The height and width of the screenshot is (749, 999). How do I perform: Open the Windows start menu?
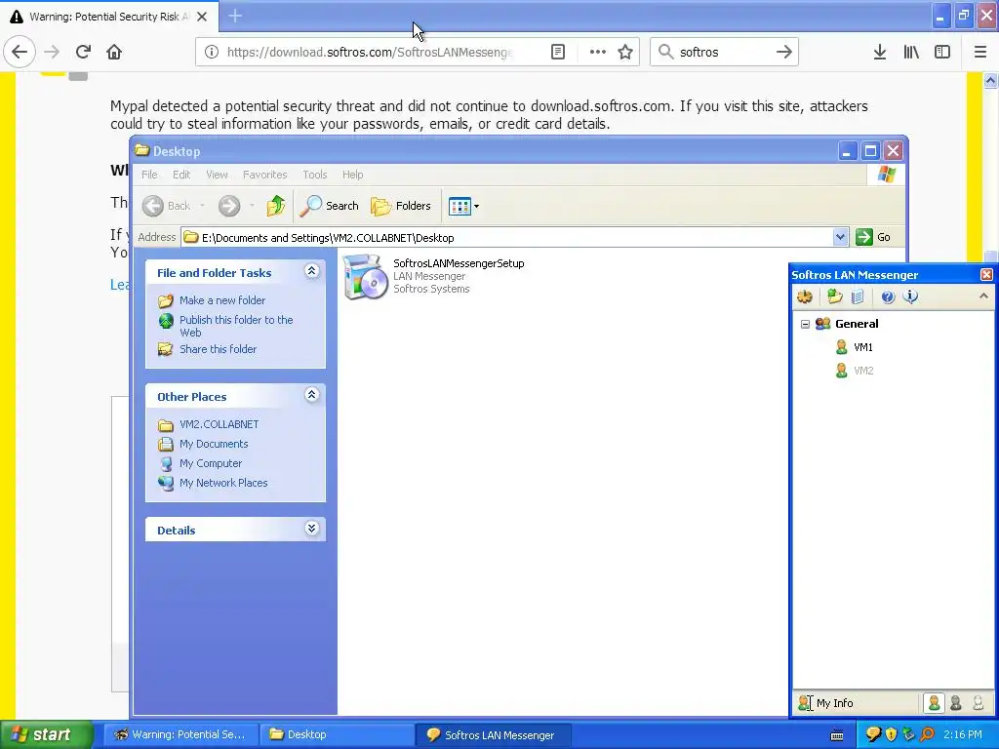(46, 734)
